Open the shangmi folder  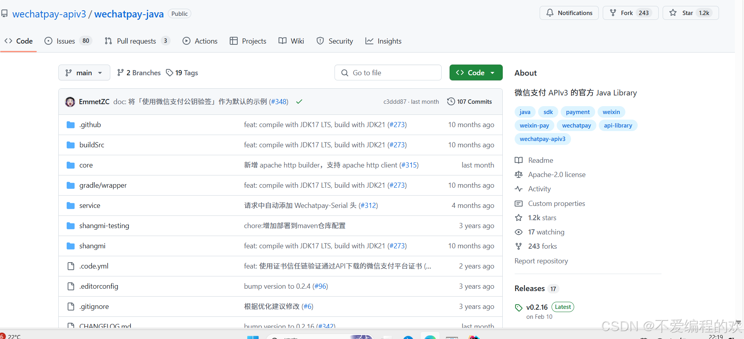pos(92,246)
